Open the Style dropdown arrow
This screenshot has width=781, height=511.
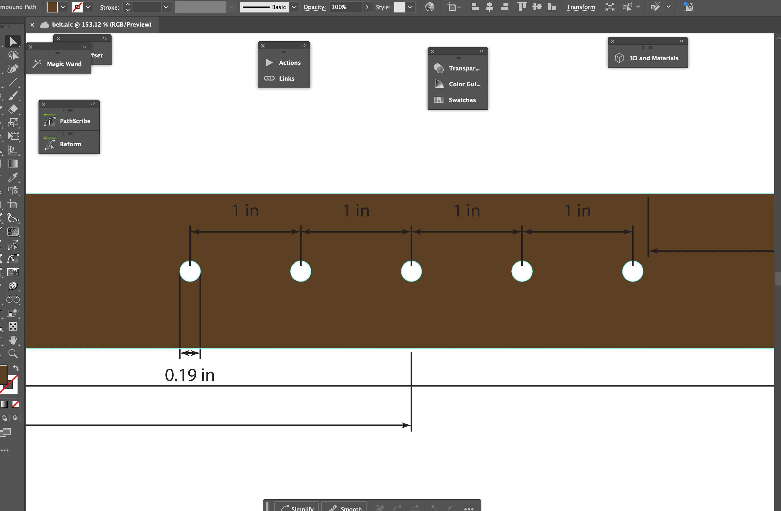point(410,7)
